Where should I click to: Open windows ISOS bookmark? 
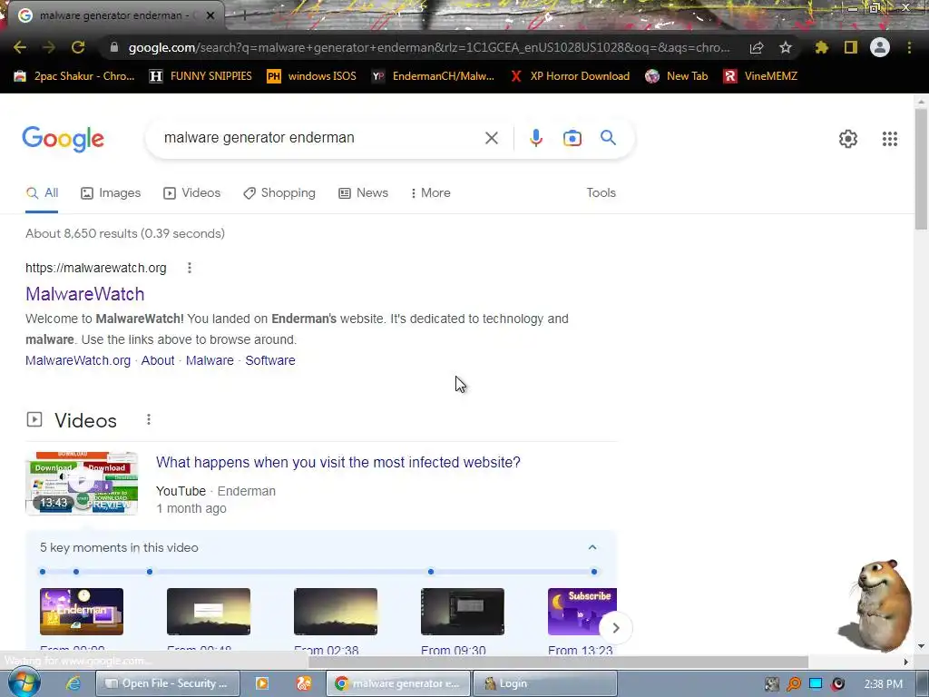point(312,76)
